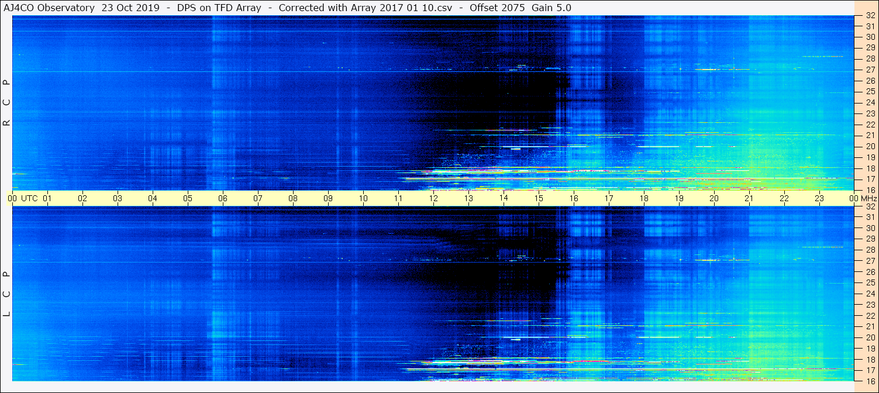Click the 32 MHz tick on LCP scale
The image size is (879, 393).
pos(870,206)
